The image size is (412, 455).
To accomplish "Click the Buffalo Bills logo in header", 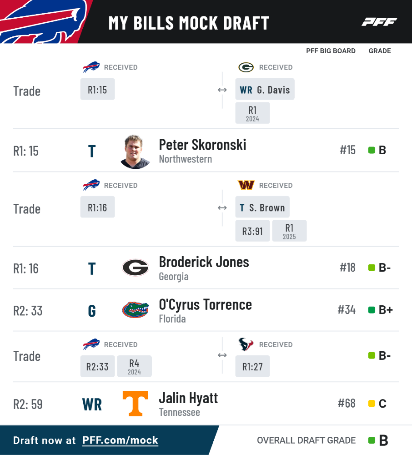I will [44, 22].
